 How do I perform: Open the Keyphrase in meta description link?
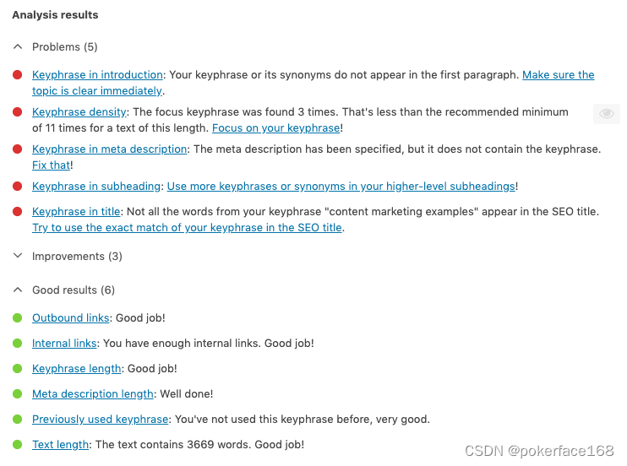[x=110, y=149]
